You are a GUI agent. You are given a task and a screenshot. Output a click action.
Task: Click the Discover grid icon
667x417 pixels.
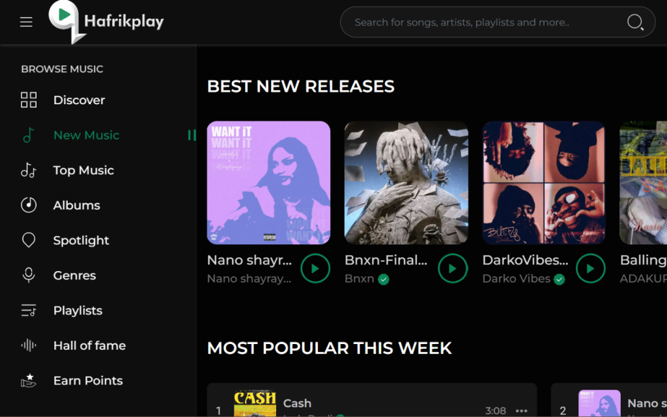tap(29, 100)
